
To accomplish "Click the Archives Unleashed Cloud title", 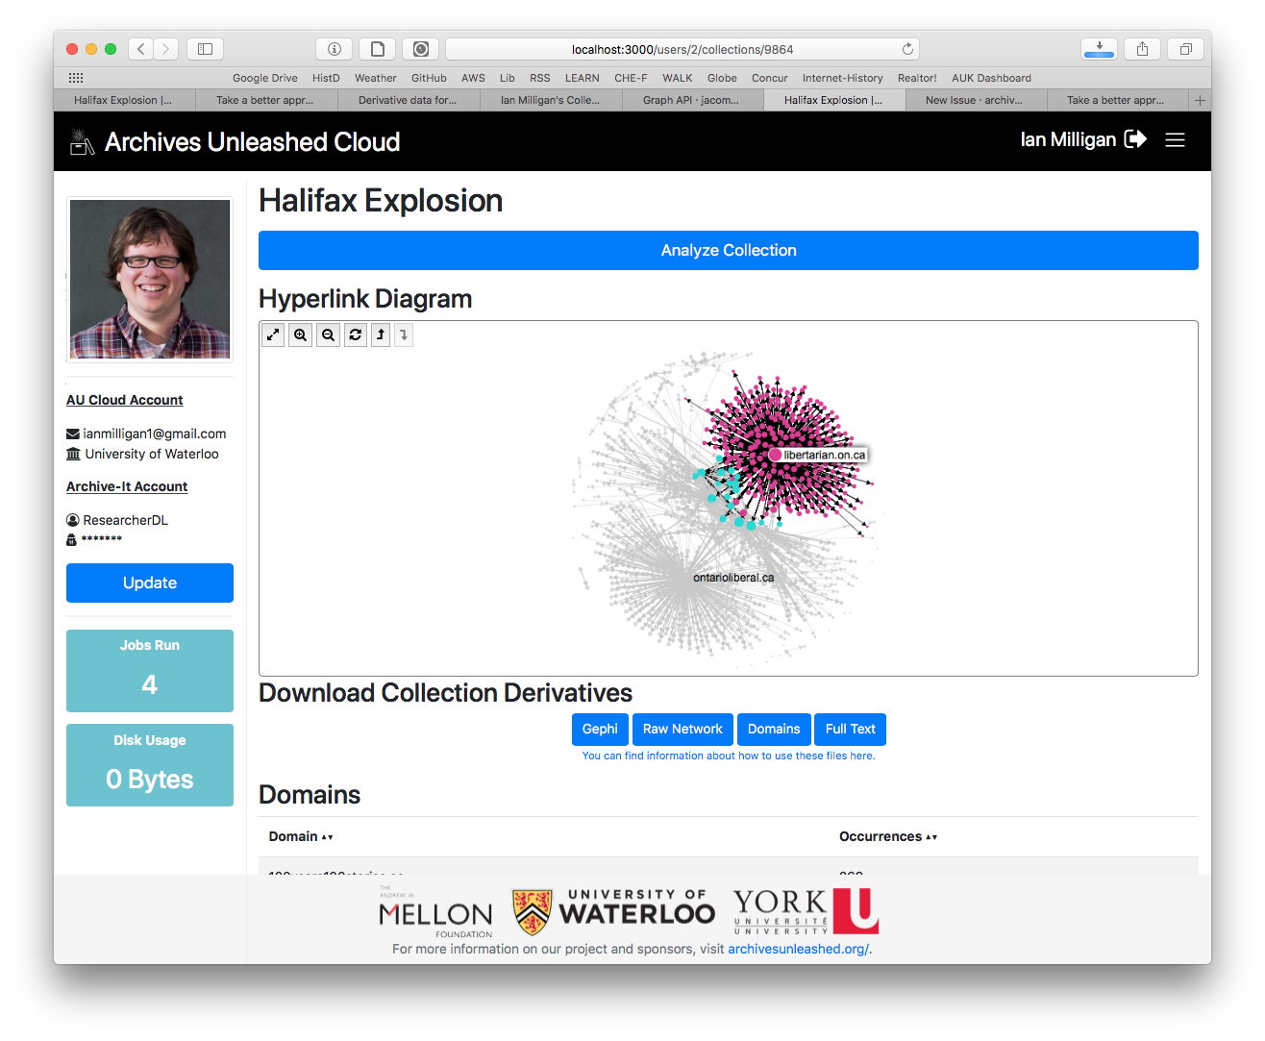I will coord(252,142).
